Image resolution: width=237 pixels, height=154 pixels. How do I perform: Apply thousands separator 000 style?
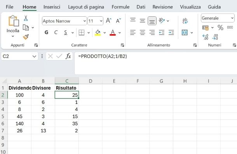230,28
